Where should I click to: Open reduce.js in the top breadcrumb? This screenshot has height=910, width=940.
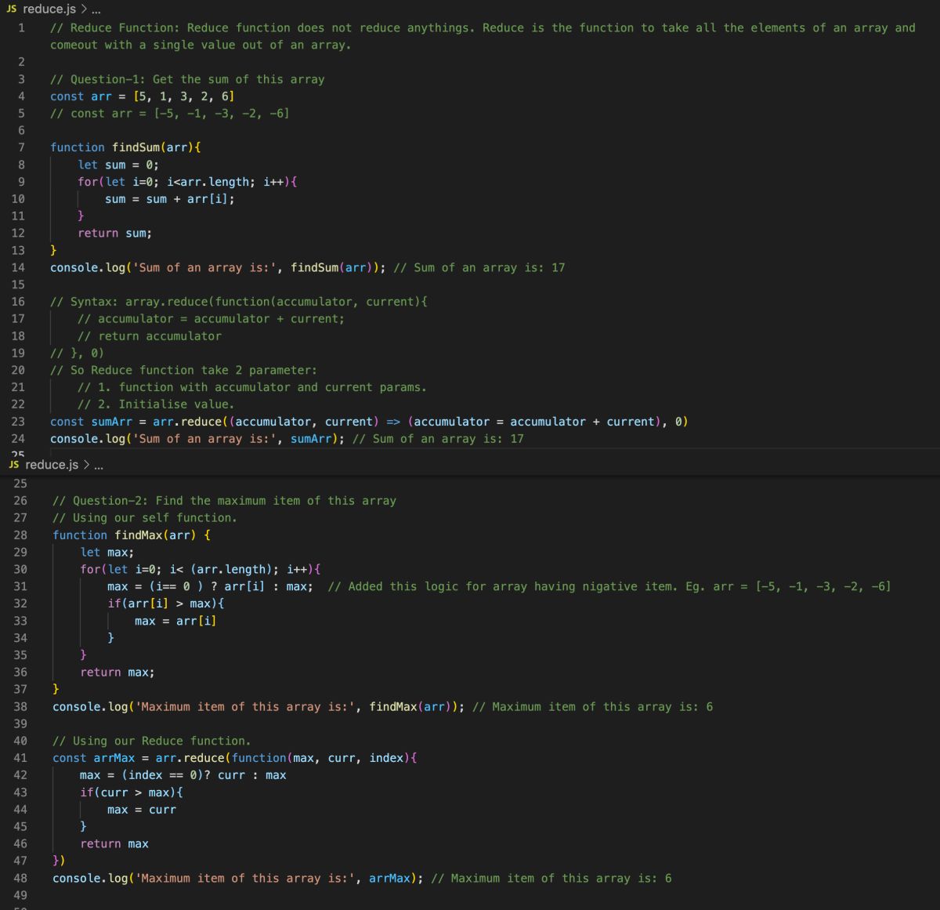point(49,9)
